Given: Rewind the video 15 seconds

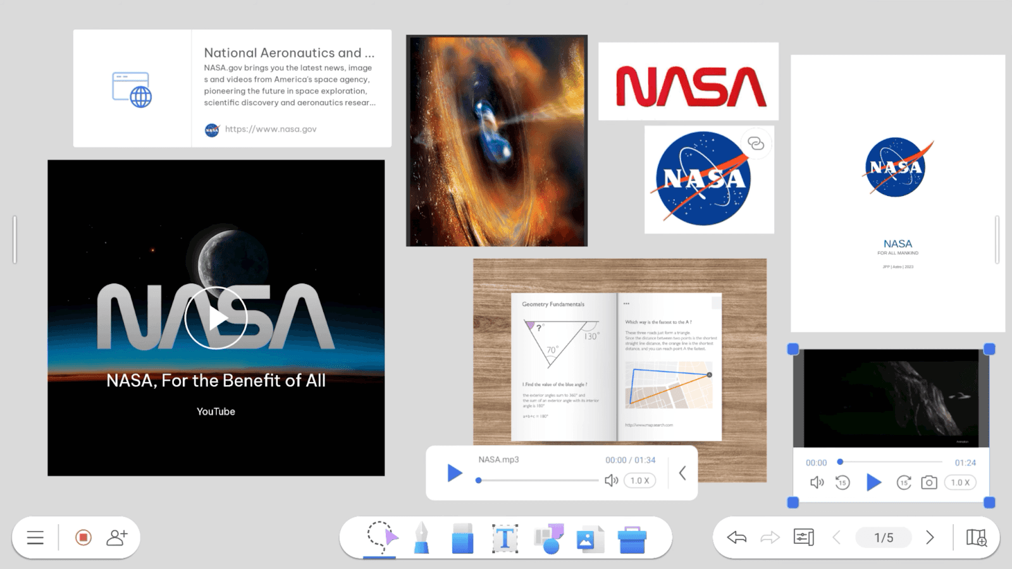Looking at the screenshot, I should pos(842,482).
